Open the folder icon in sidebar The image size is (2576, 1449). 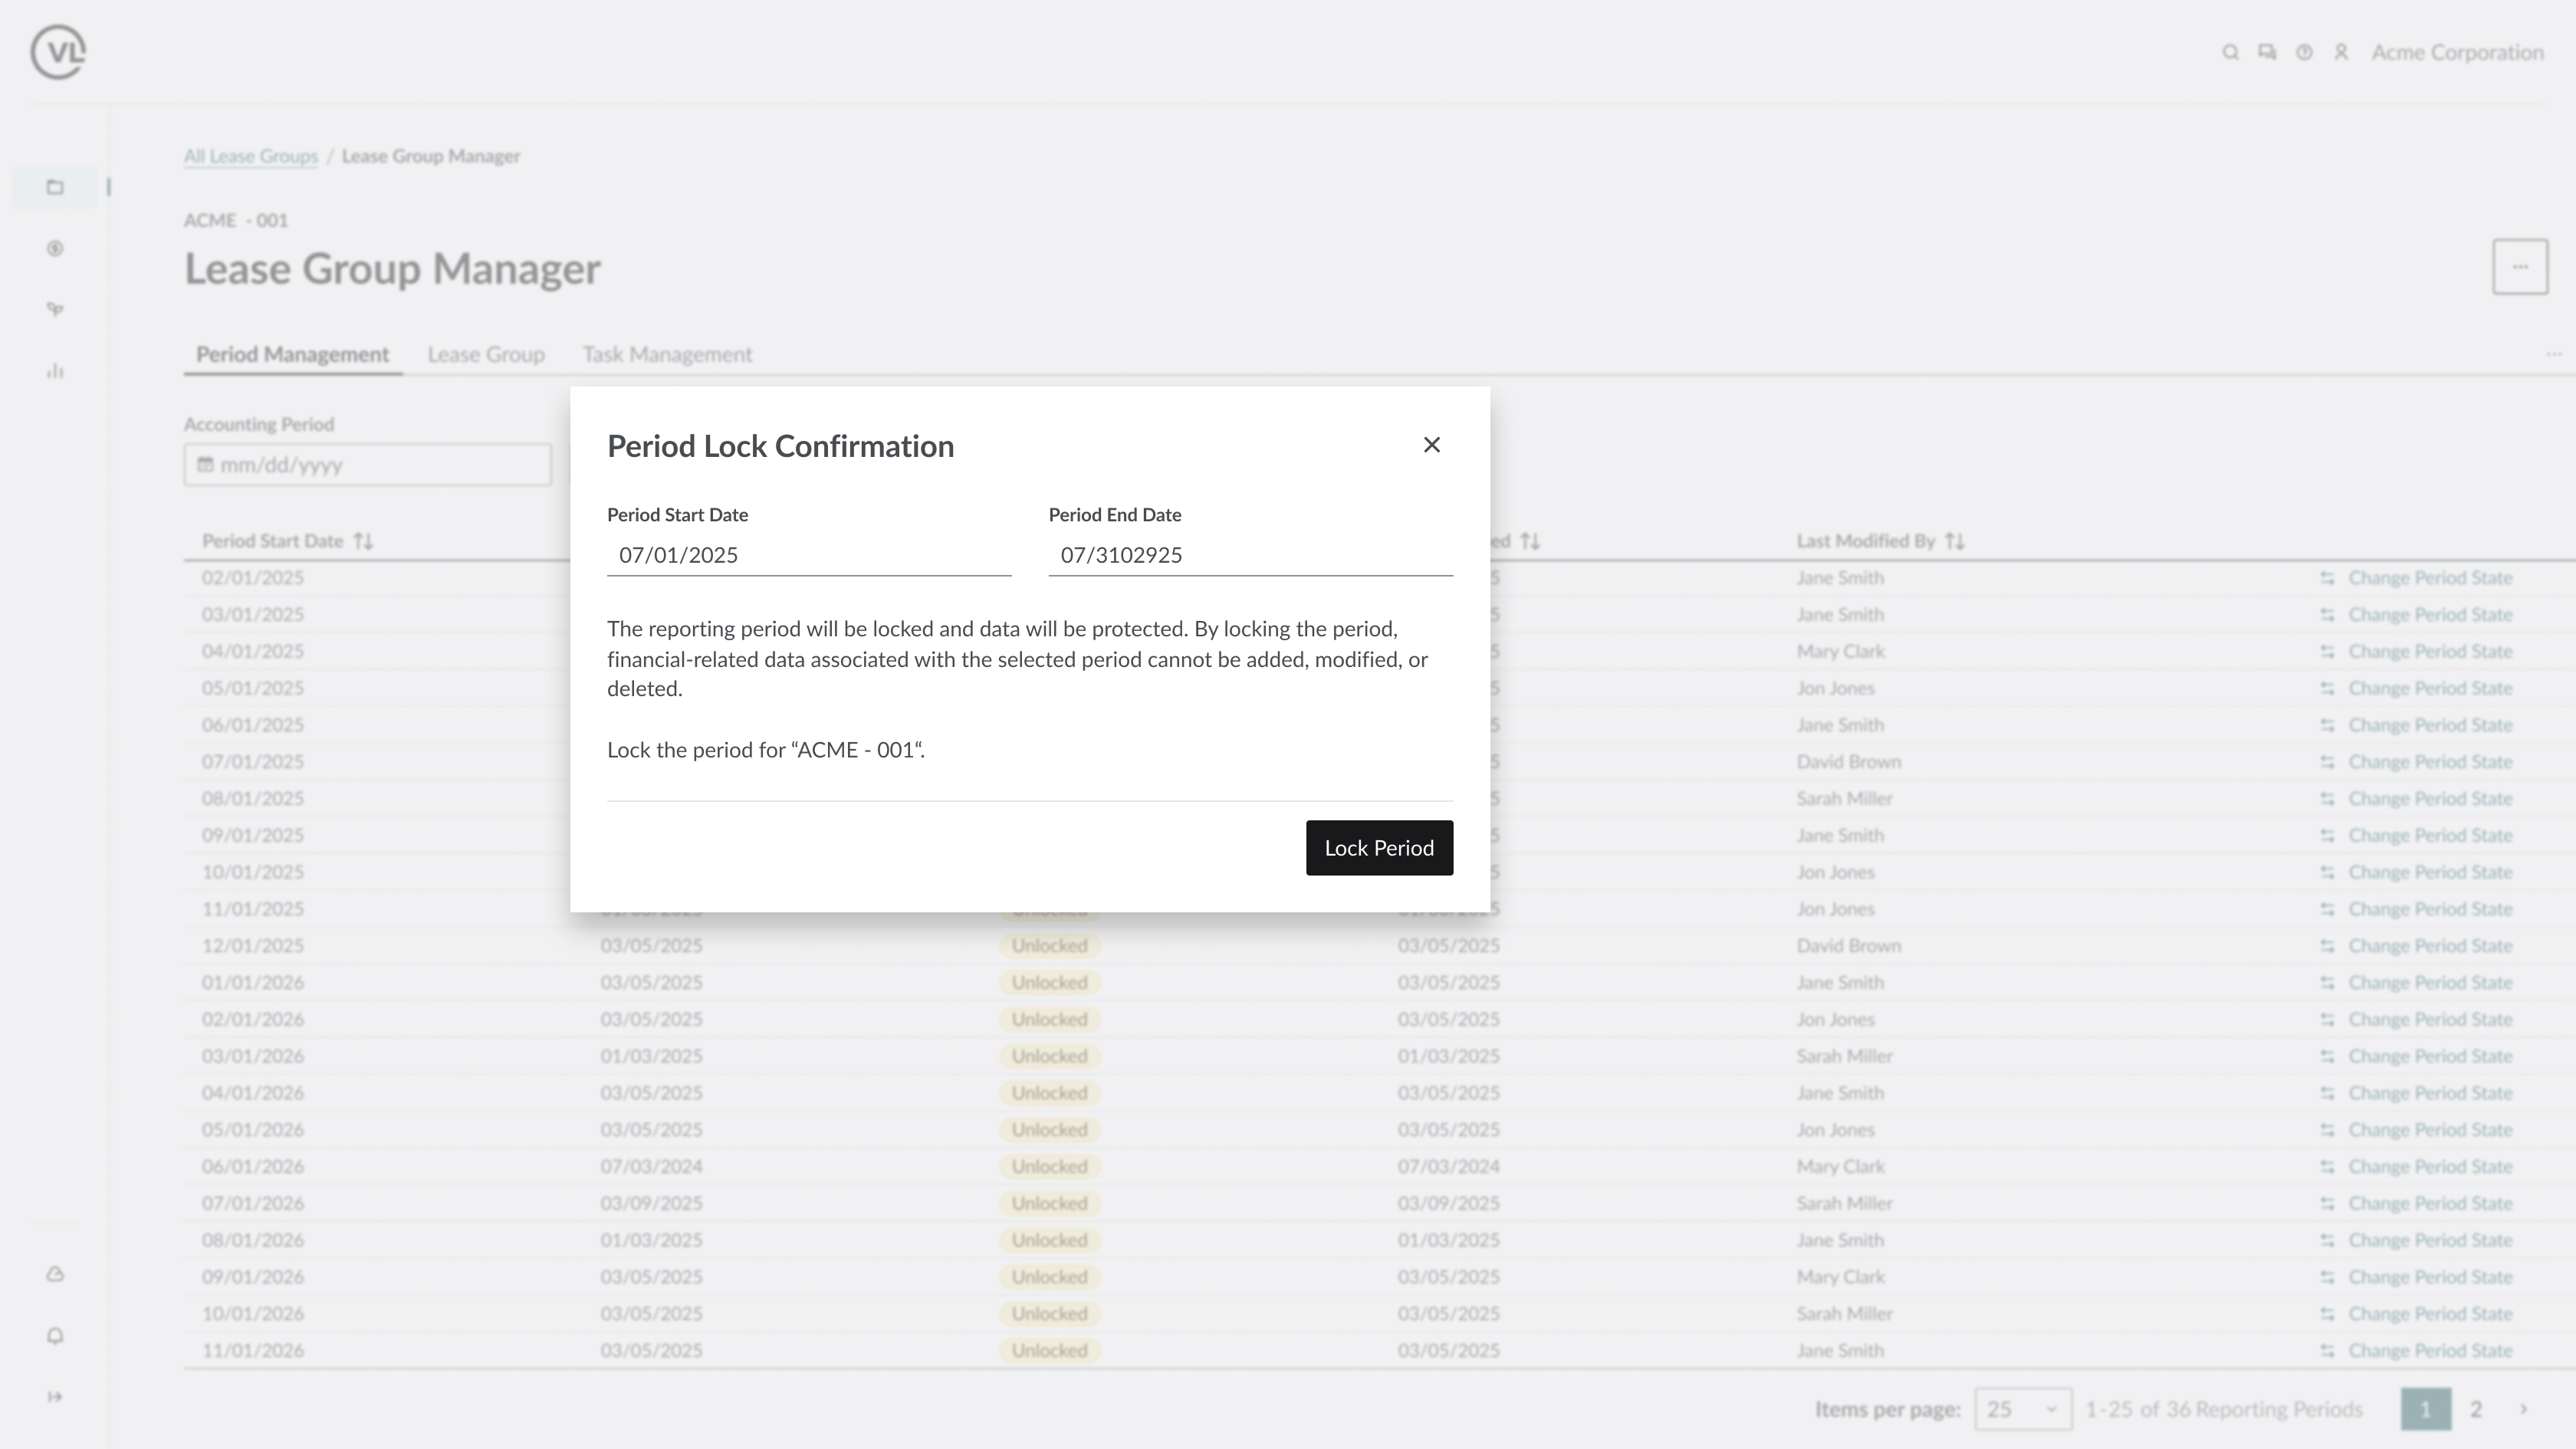coord(55,187)
